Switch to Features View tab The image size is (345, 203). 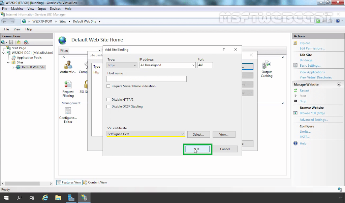tap(69, 182)
